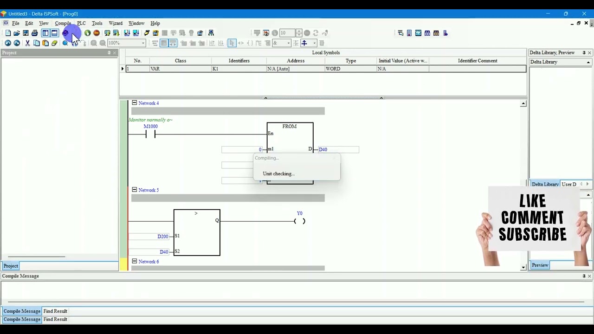Open the Tools menu
The height and width of the screenshot is (334, 594).
click(x=97, y=23)
